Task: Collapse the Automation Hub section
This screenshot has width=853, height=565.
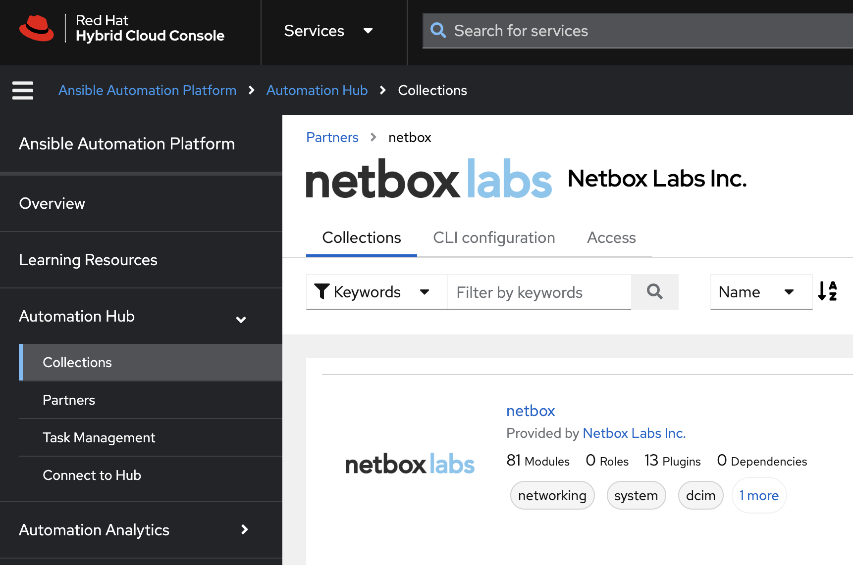Action: pyautogui.click(x=141, y=317)
